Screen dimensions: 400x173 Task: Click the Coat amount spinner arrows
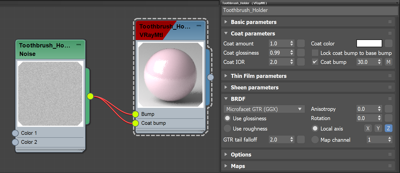click(292, 43)
